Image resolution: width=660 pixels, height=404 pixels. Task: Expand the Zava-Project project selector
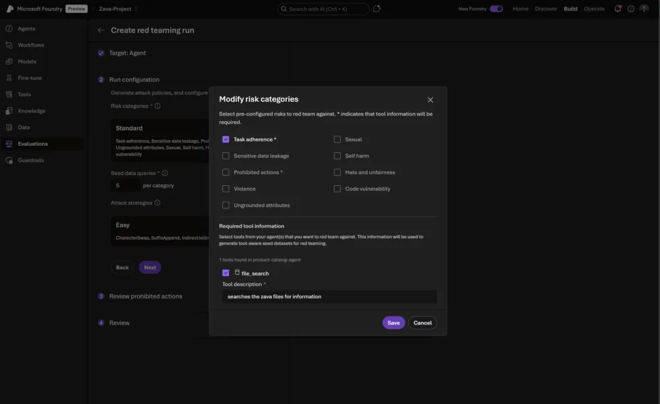[x=119, y=9]
